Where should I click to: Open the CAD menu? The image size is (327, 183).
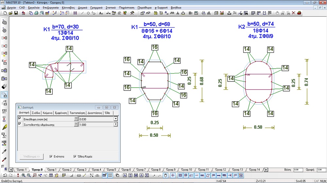point(22,8)
